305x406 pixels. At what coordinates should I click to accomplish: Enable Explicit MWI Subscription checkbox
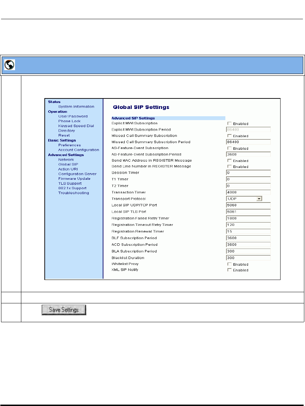coord(229,124)
